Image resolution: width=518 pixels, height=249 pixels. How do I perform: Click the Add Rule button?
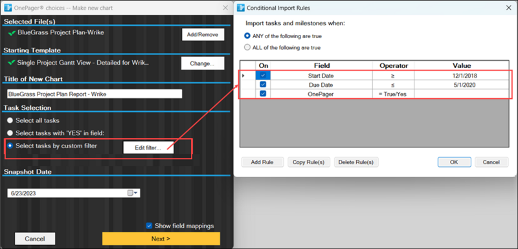tap(262, 162)
